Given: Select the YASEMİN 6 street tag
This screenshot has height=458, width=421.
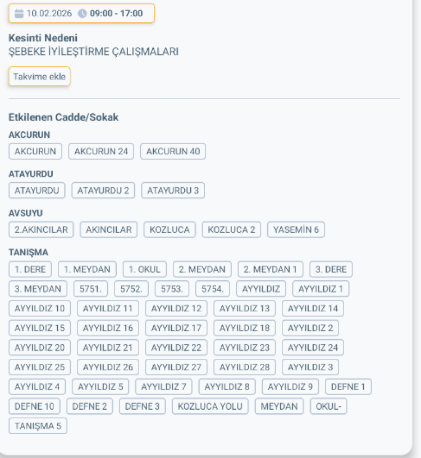Looking at the screenshot, I should coord(296,230).
